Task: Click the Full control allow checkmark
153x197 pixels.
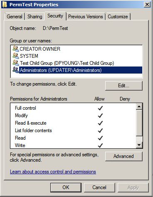Action: 100,108
